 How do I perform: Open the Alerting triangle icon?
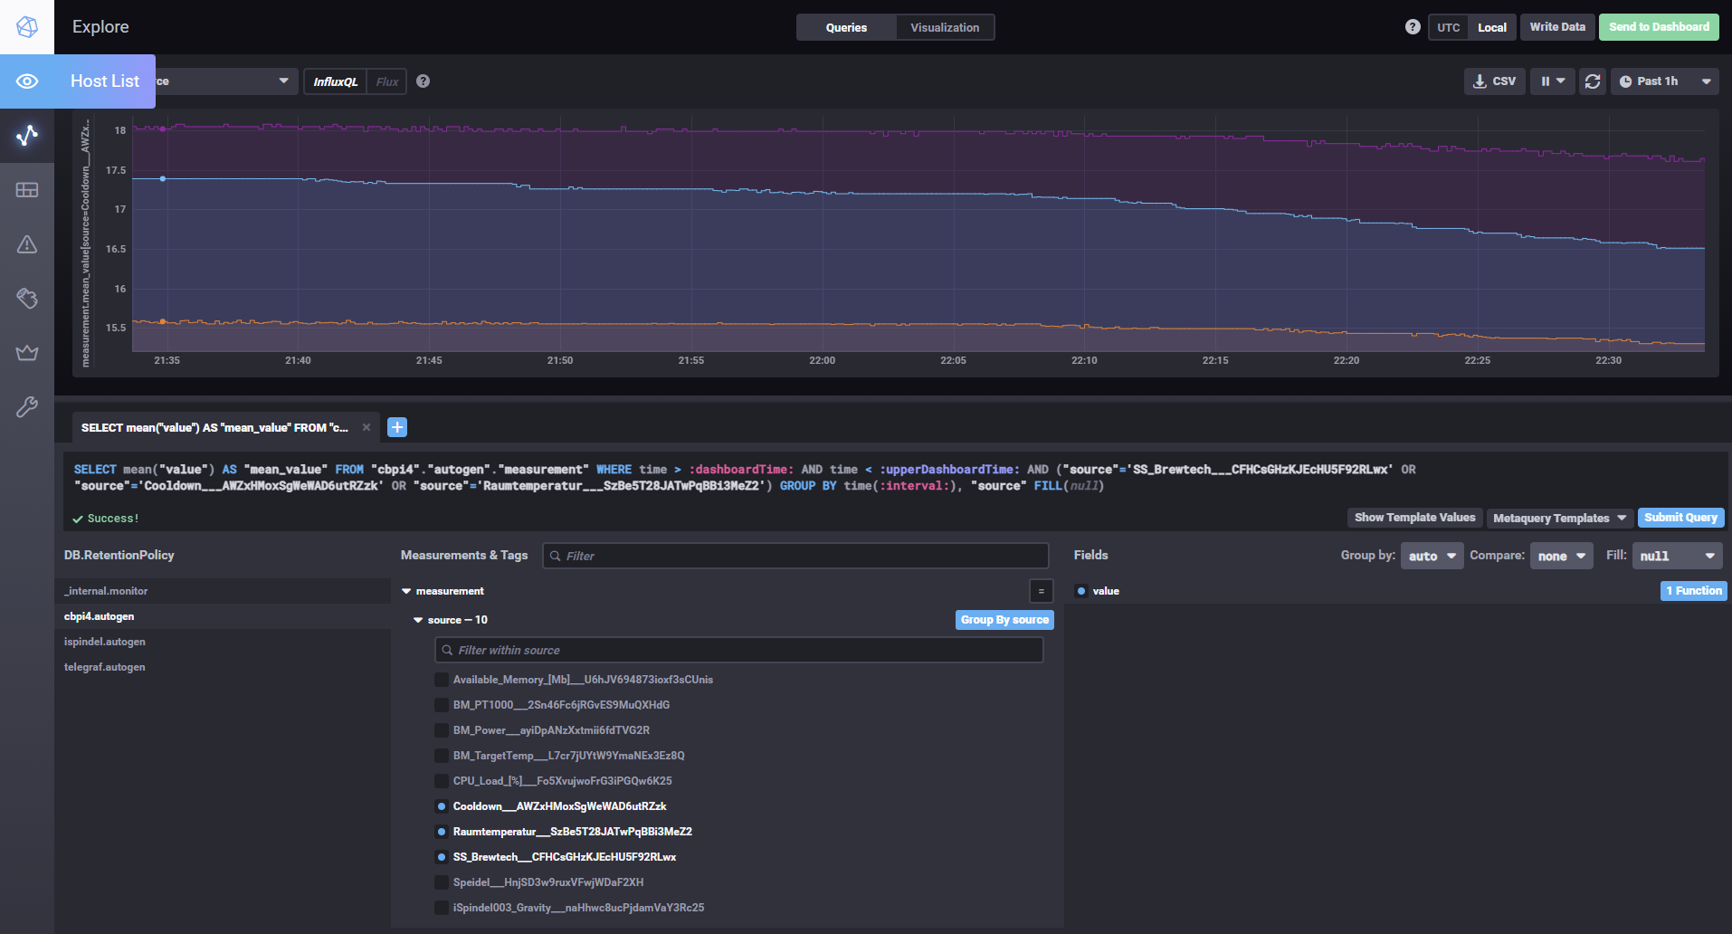(27, 244)
